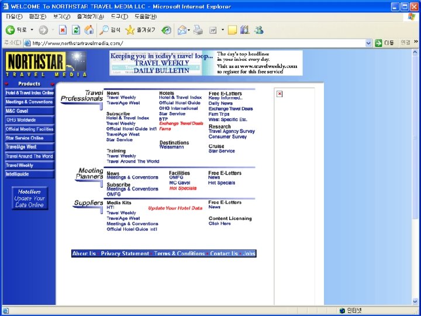Open Contact Us footer link
This screenshot has height=316, width=421.
pos(224,253)
